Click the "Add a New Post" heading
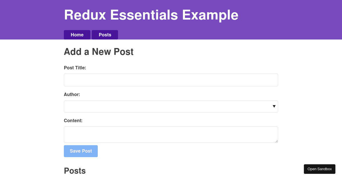Image resolution: width=342 pixels, height=179 pixels. [x=99, y=52]
